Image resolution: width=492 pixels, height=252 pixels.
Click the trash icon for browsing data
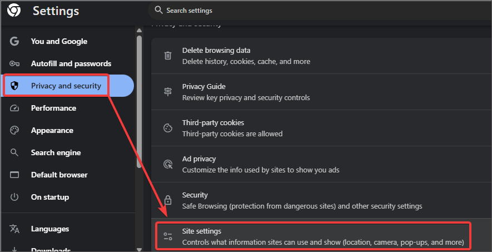click(167, 56)
